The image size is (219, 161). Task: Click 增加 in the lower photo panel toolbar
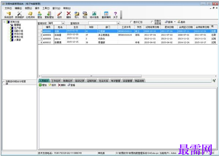[43, 85]
